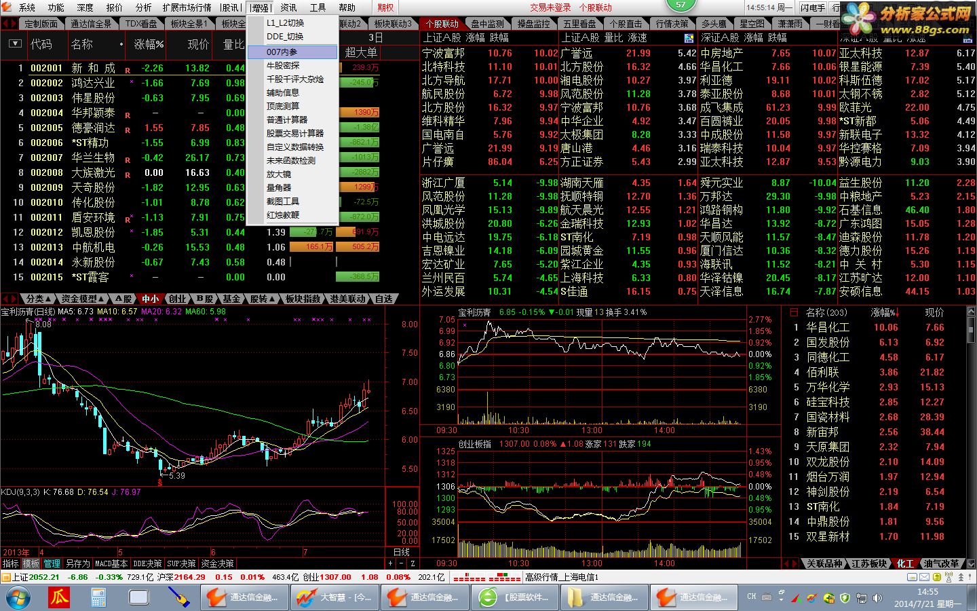This screenshot has width=977, height=611.
Task: Click the red left-right arrows beside 定制版面 tab
Action: coord(9,23)
